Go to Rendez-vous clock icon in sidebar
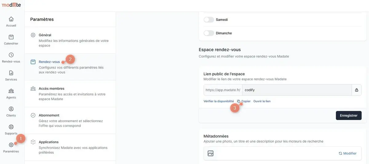 (11, 55)
